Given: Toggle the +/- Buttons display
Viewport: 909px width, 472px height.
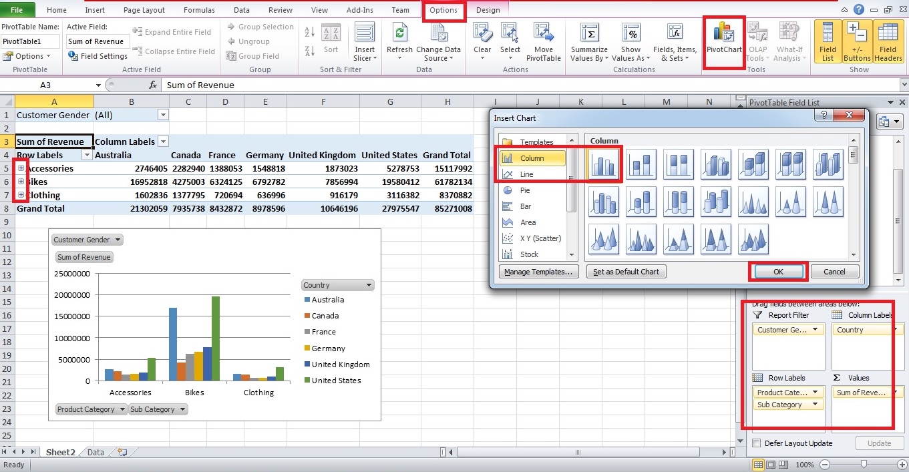Looking at the screenshot, I should click(x=856, y=40).
